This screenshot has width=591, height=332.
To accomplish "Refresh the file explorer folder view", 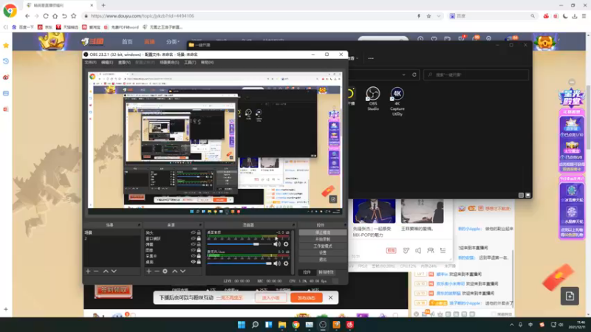I will tap(414, 75).
